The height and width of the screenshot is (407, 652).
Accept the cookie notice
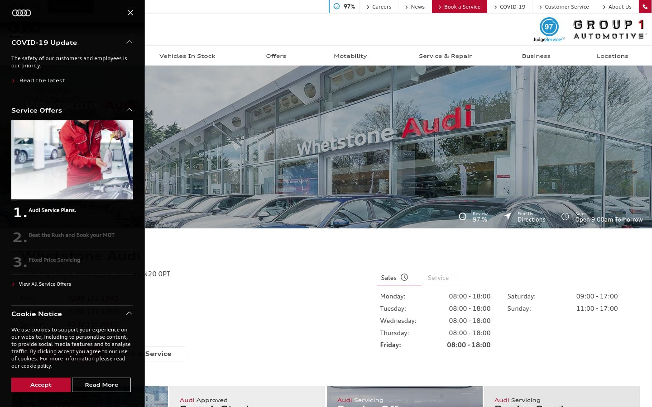[41, 385]
